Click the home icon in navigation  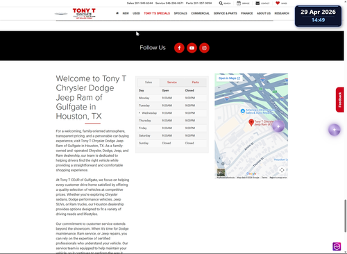[x=117, y=13]
